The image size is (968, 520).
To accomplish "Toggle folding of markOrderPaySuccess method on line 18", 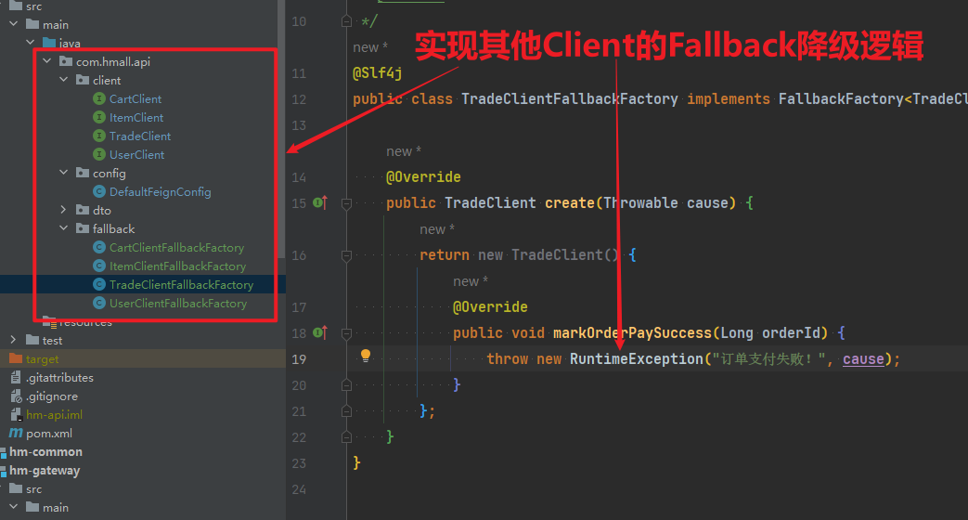I will pos(346,332).
